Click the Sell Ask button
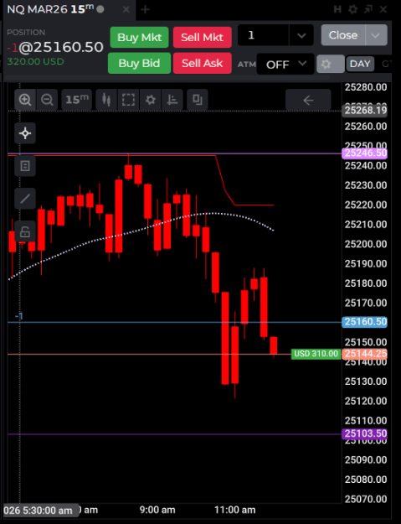The image size is (401, 524). coord(202,63)
